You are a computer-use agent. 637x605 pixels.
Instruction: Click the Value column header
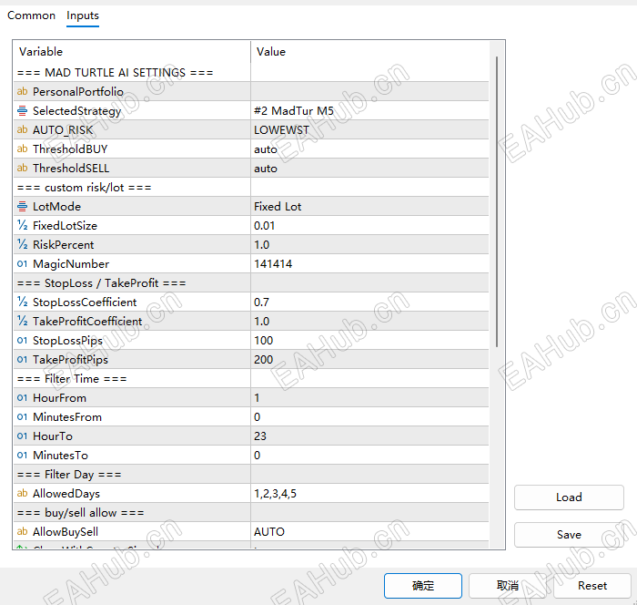point(369,52)
